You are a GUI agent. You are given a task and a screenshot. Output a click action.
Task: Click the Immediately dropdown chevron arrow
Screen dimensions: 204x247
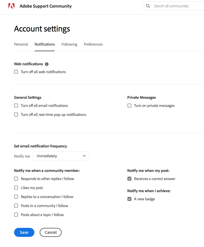[x=84, y=156]
